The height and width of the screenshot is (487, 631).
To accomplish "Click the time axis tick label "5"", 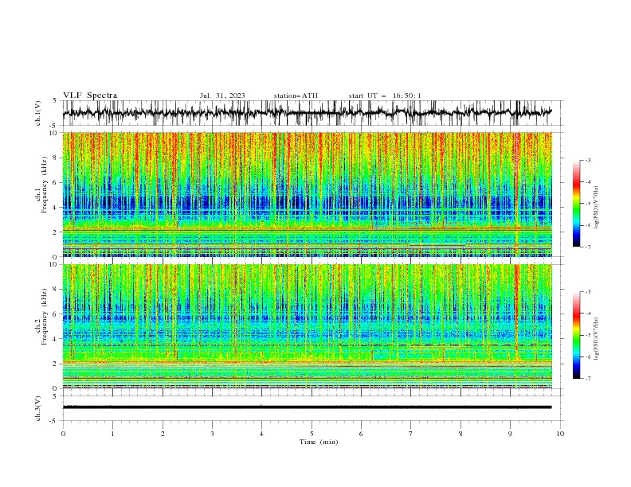I will click(x=312, y=434).
